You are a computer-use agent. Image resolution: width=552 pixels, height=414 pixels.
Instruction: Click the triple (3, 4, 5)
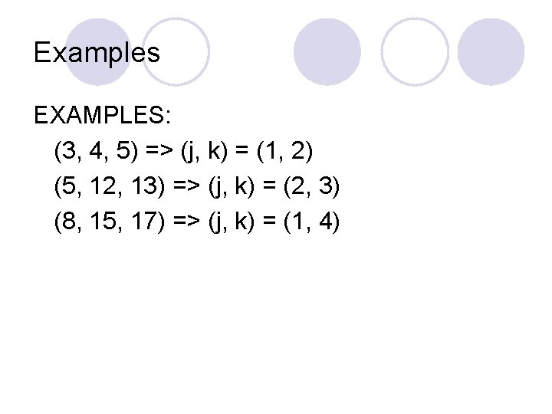[x=96, y=151]
